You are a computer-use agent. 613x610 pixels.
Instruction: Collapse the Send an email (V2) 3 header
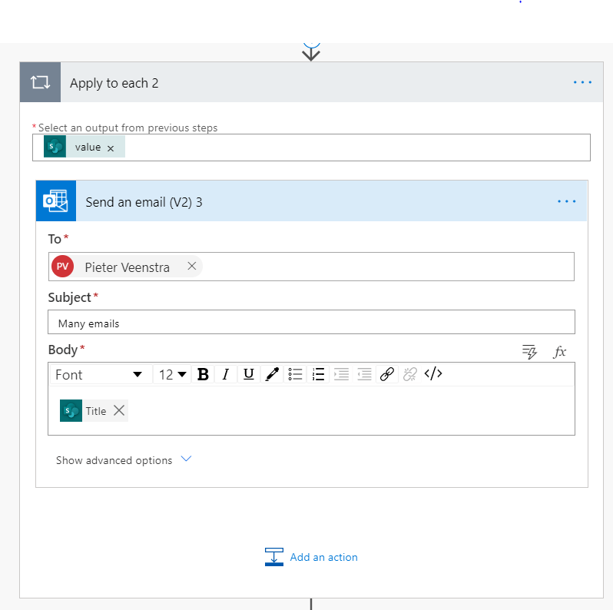point(311,201)
